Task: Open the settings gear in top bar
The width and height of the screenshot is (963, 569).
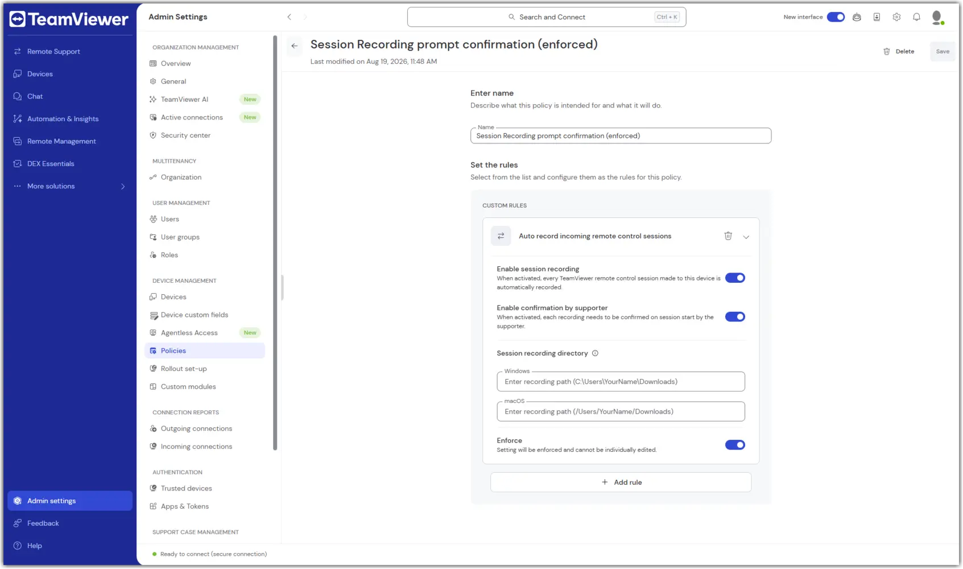Action: (896, 17)
